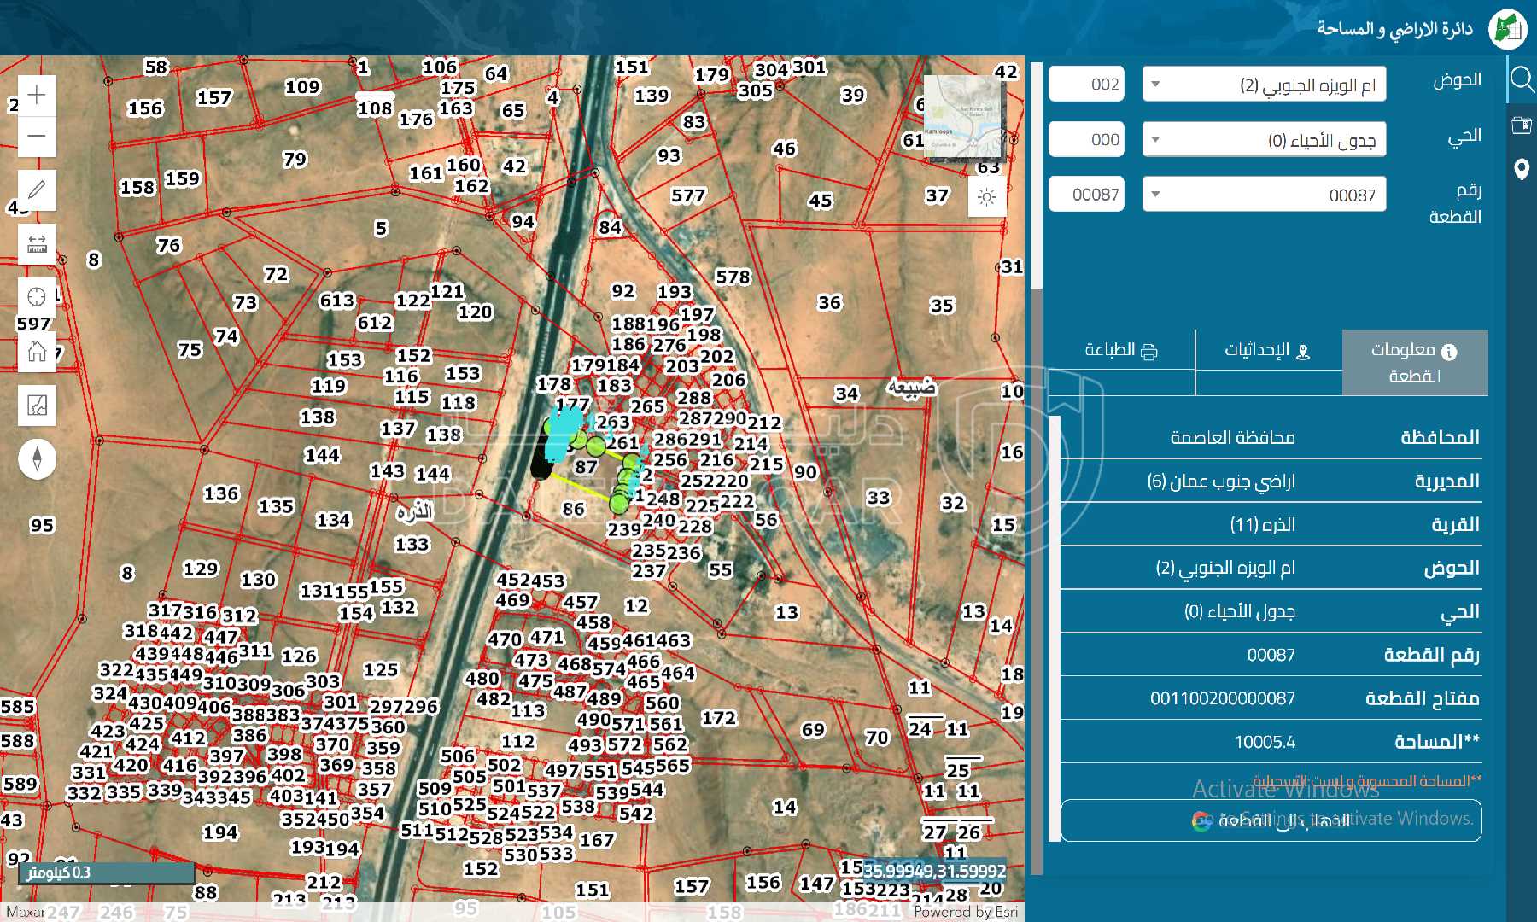Return map to home extent

pos(37,351)
